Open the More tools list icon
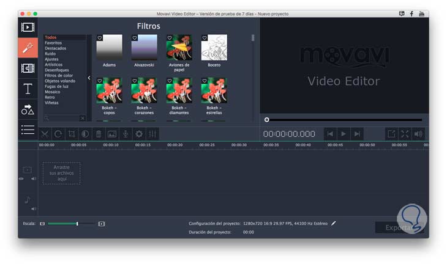 coord(28,130)
